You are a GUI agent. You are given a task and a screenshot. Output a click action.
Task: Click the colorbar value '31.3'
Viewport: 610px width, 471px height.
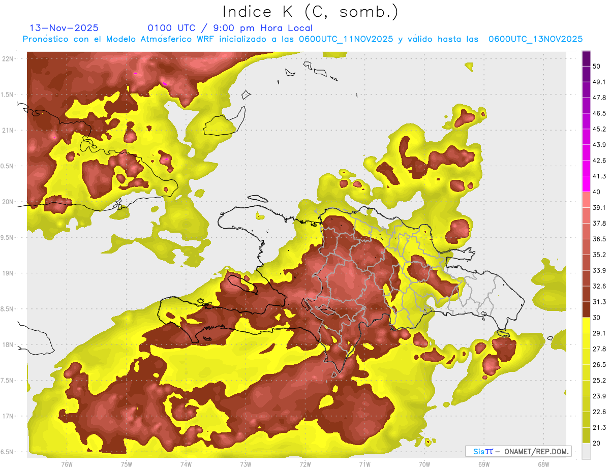[x=600, y=302]
